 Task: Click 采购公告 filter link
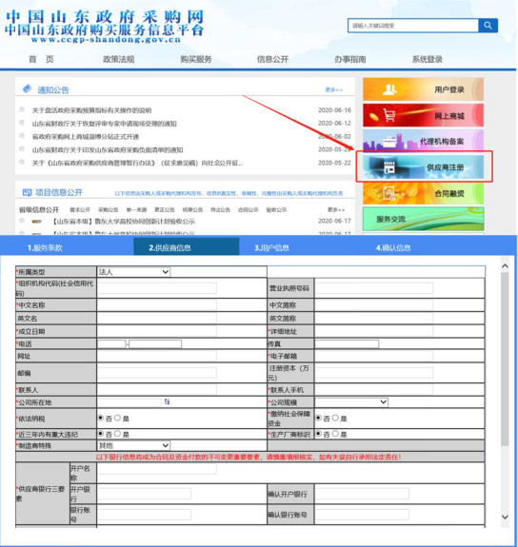[109, 209]
